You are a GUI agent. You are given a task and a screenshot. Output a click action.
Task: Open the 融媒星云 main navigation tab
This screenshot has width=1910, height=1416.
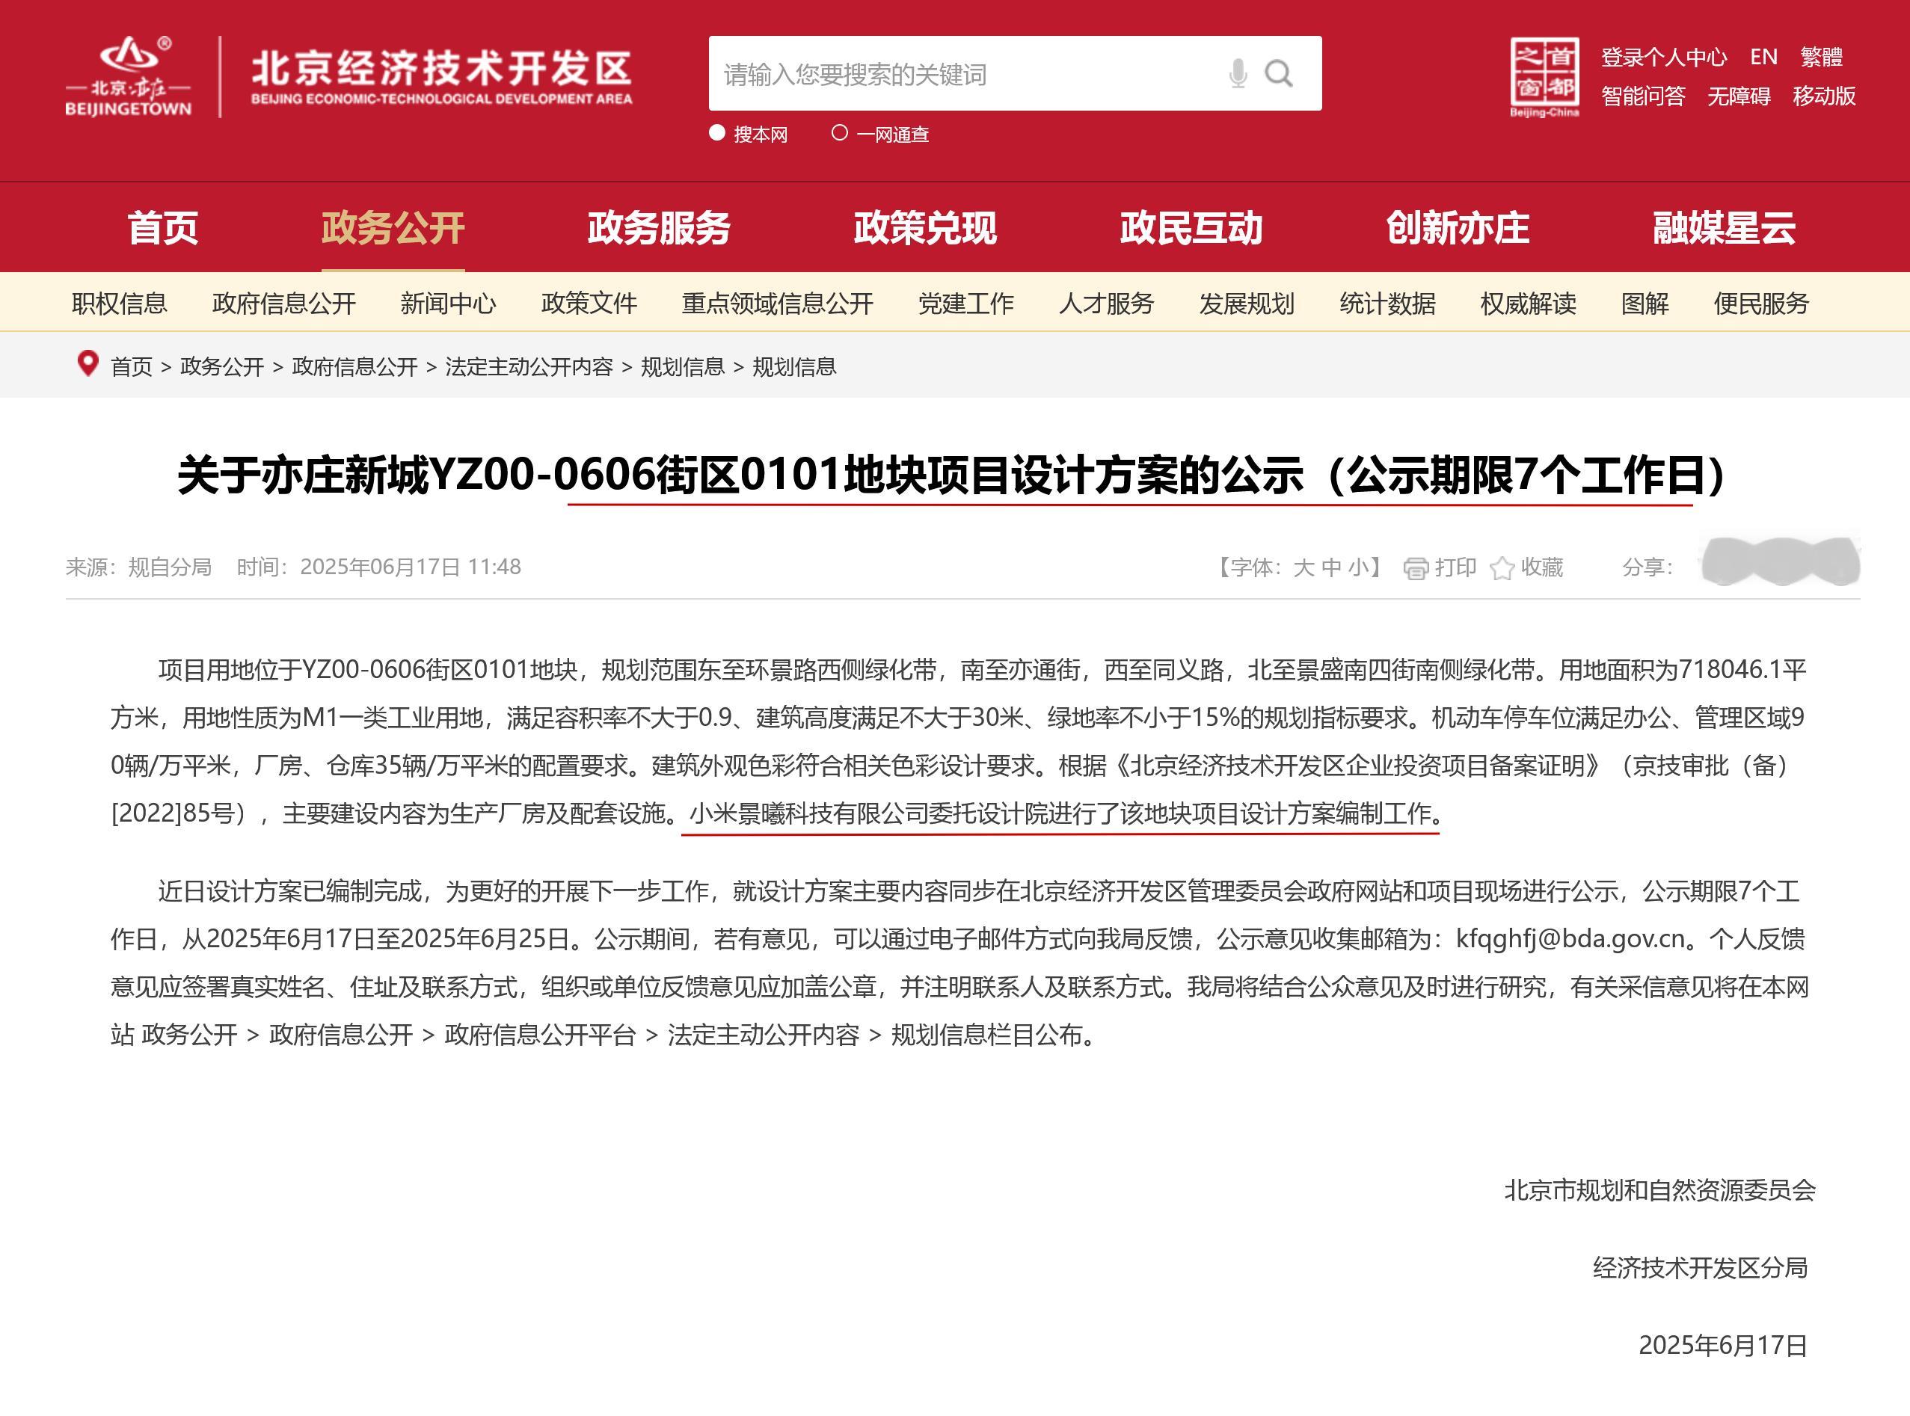1724,228
